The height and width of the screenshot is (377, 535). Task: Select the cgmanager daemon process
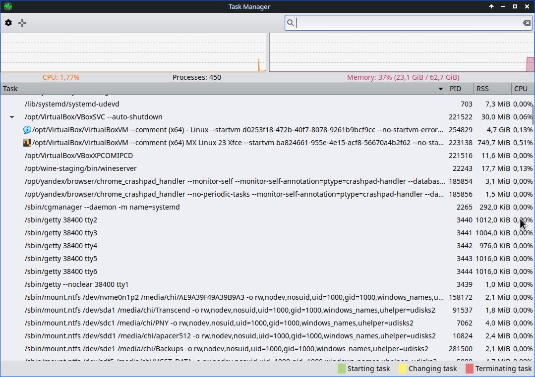(x=266, y=207)
